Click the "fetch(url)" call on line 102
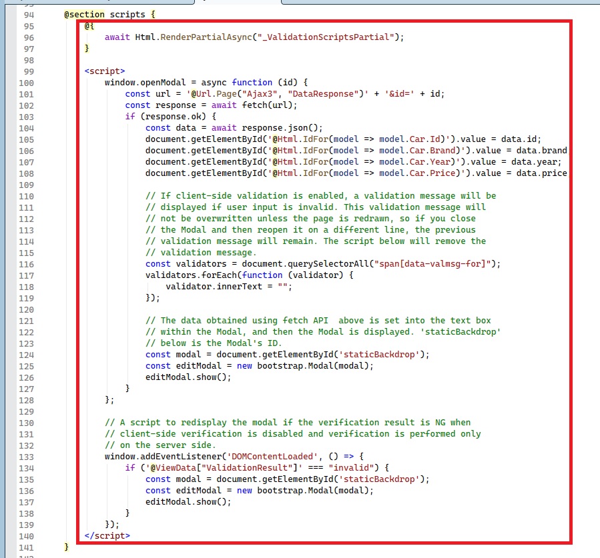Viewport: 600px width, 558px height. tap(267, 105)
